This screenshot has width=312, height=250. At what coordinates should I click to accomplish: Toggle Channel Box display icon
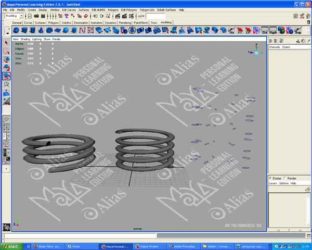[308, 16]
